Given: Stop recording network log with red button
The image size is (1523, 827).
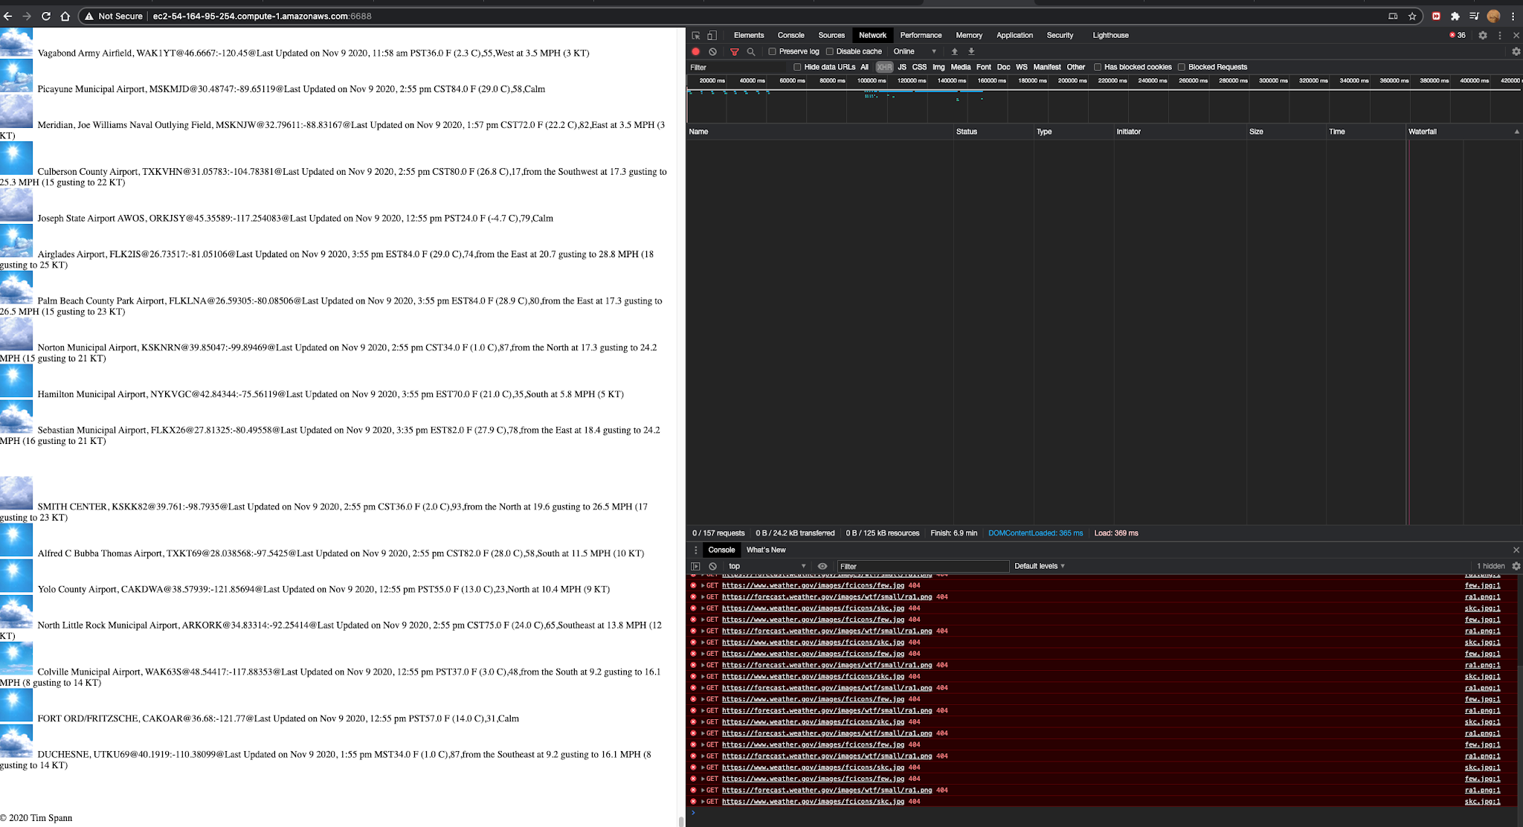Looking at the screenshot, I should tap(695, 51).
